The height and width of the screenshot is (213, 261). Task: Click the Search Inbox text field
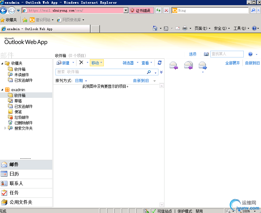(x=101, y=72)
